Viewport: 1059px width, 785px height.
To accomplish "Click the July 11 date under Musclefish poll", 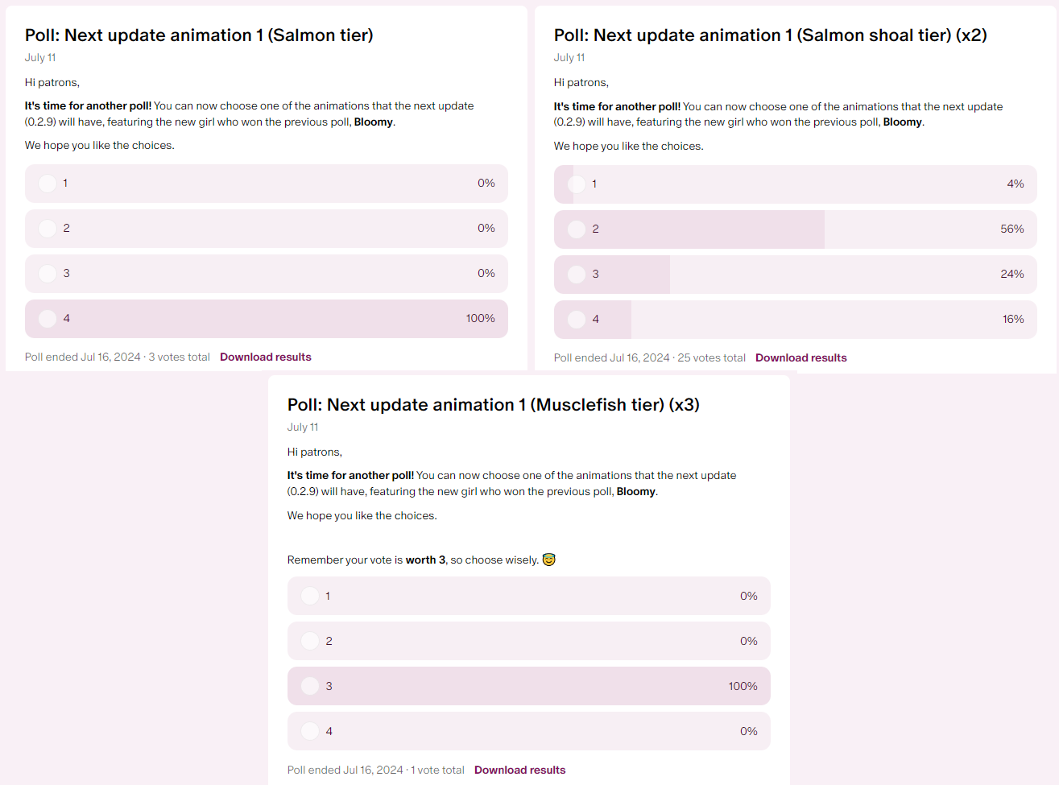I will point(303,428).
